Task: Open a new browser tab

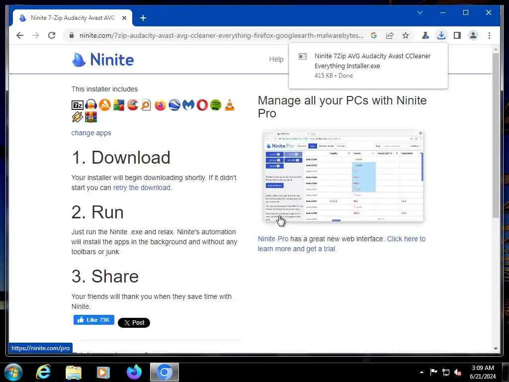Action: [x=143, y=18]
